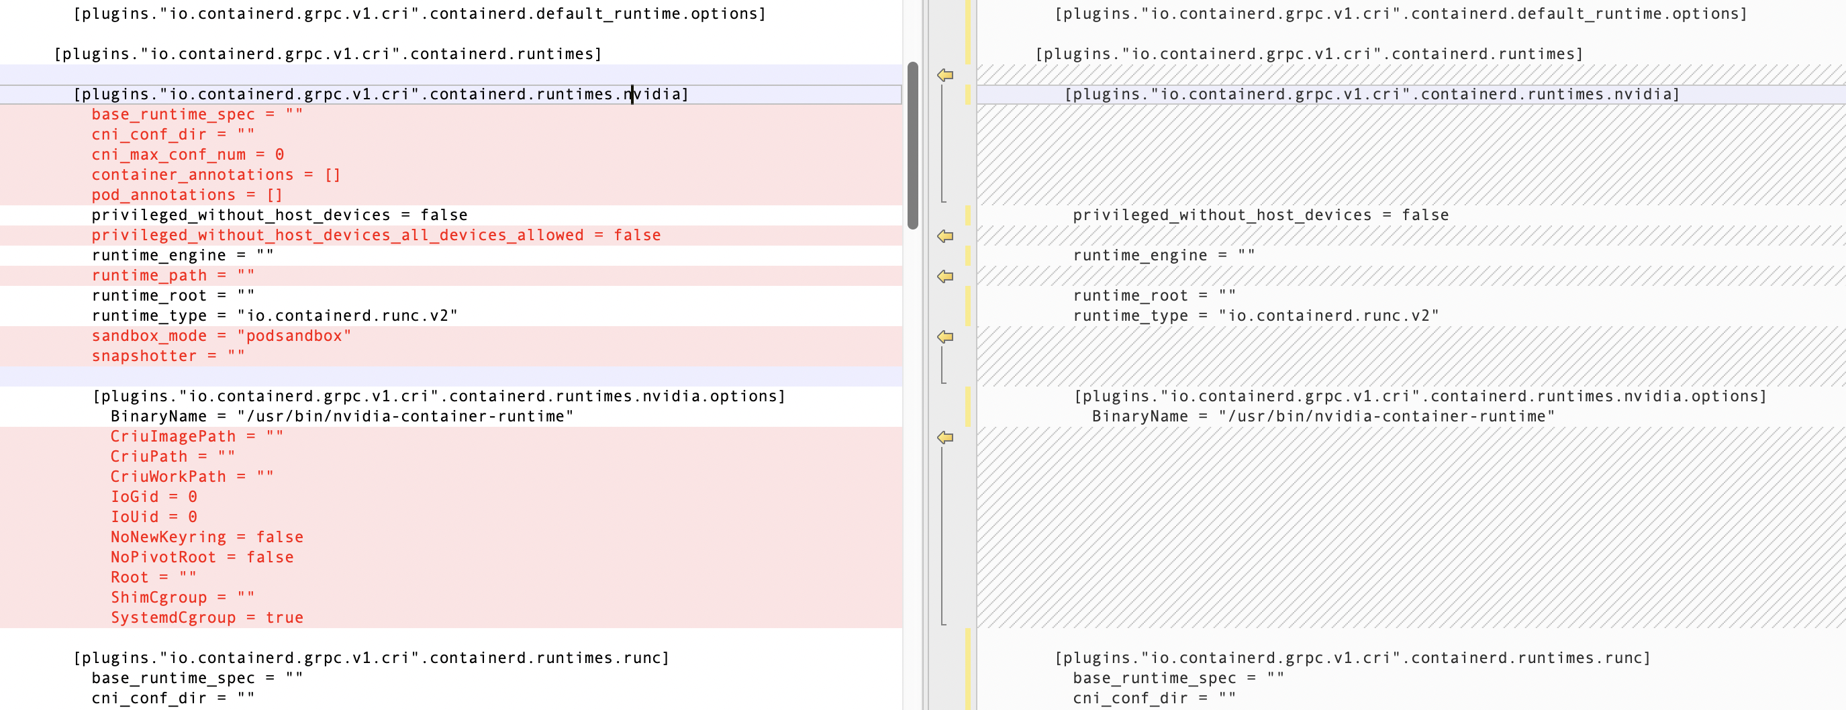Screen dimensions: 1846x710
Task: Click runtimes.runc header in left pane
Action: click(371, 658)
